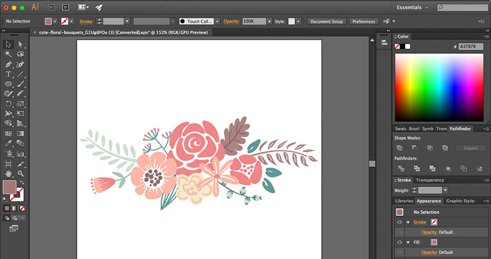
Task: Select the Mesh tool
Action: (x=9, y=133)
